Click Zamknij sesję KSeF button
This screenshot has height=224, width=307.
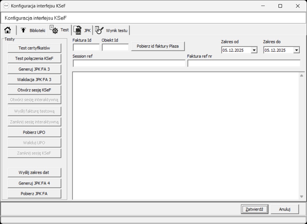click(x=35, y=153)
